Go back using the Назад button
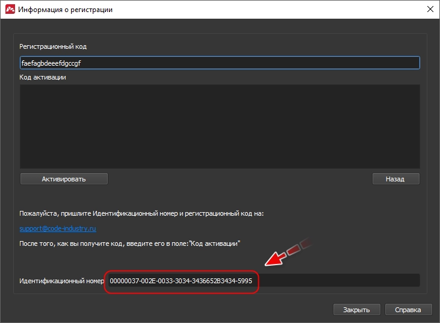 (x=395, y=179)
